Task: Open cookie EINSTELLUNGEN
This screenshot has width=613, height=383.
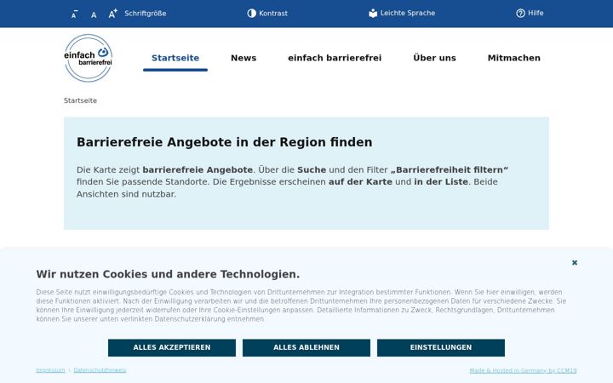Action: point(441,347)
